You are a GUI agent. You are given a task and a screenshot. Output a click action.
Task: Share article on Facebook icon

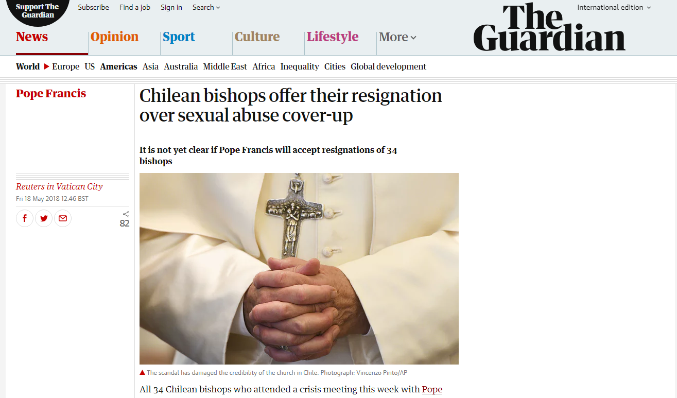25,218
